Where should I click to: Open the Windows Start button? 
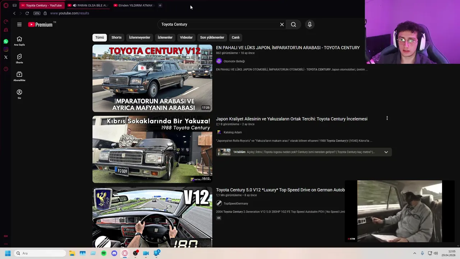coord(8,253)
